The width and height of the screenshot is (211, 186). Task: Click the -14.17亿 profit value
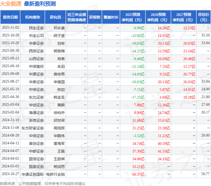point(137,51)
